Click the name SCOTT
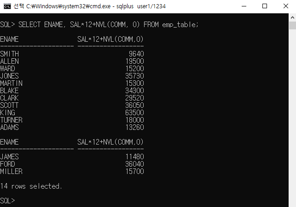This screenshot has width=296, height=207. click(x=10, y=106)
